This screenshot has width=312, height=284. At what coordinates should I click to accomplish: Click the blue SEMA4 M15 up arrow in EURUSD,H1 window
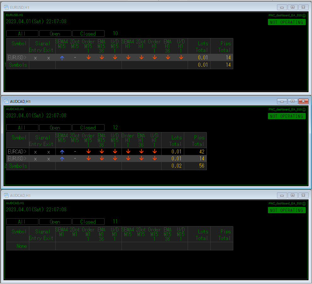click(x=62, y=58)
